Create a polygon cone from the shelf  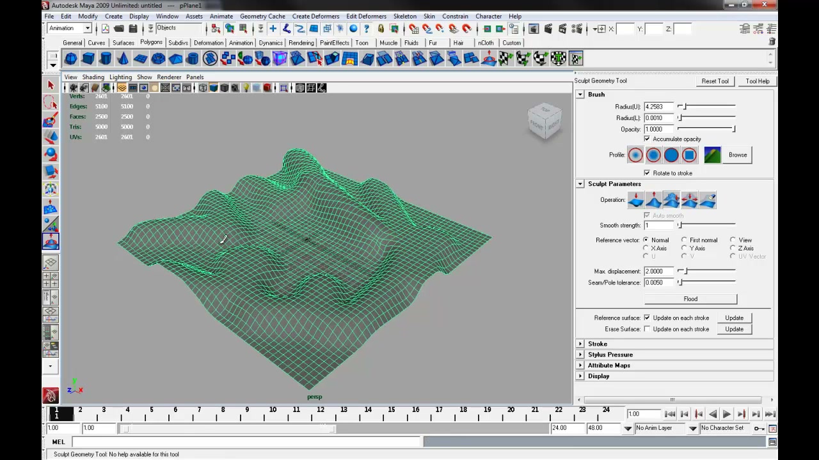[123, 59]
